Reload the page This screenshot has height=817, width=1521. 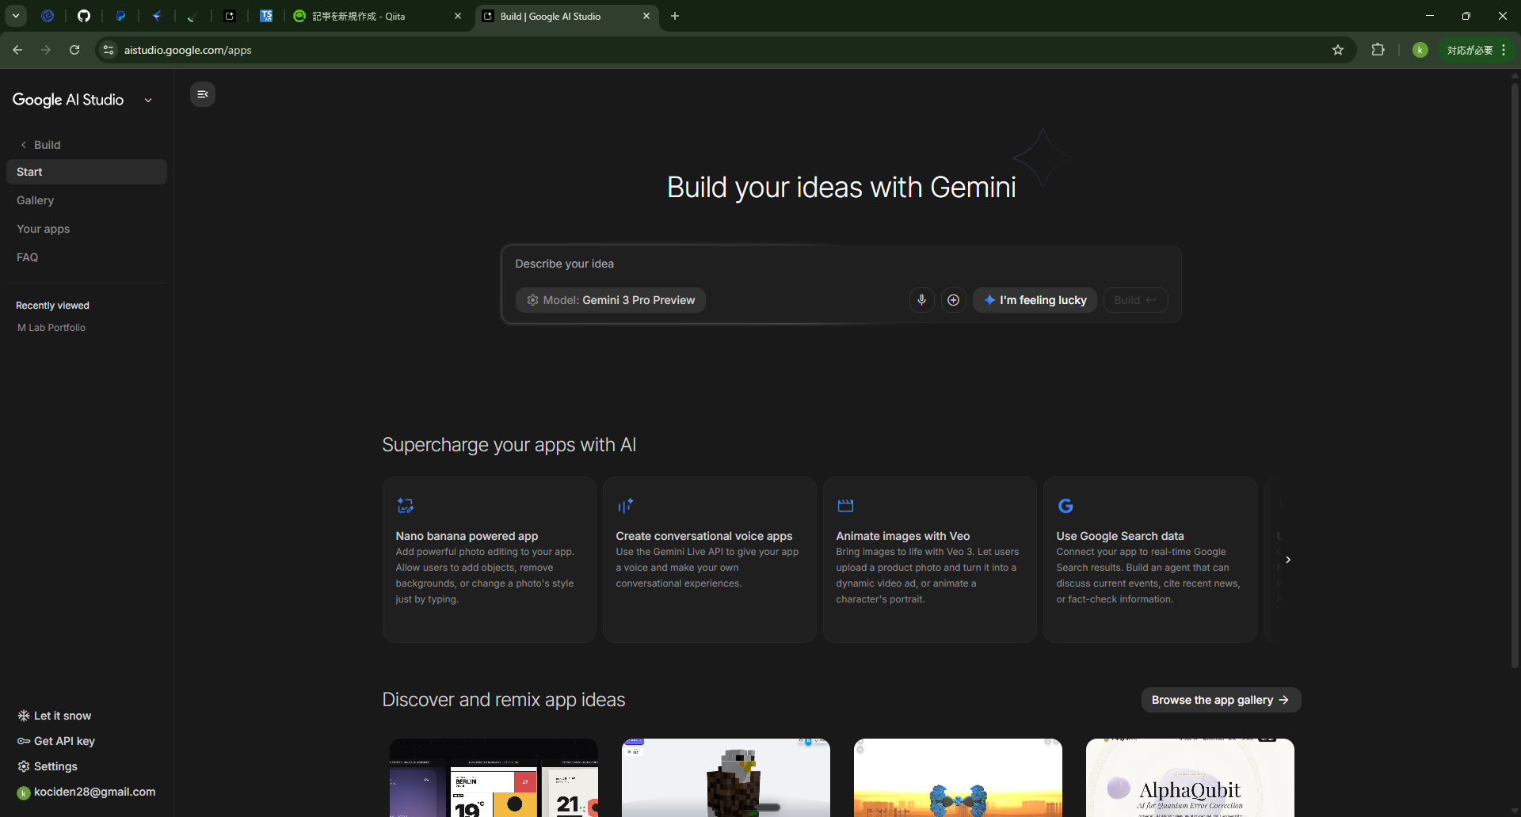[x=74, y=50]
